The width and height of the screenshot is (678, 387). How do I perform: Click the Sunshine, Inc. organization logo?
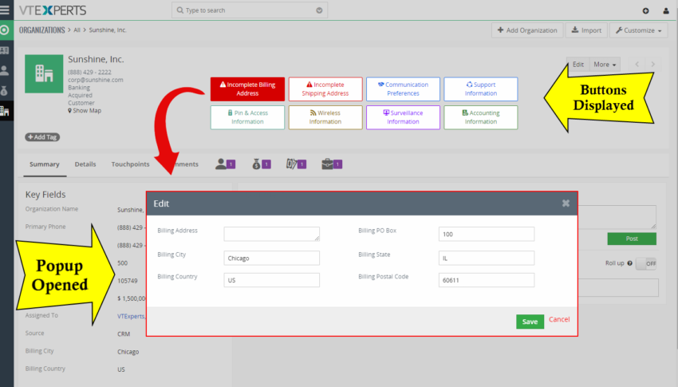click(44, 73)
